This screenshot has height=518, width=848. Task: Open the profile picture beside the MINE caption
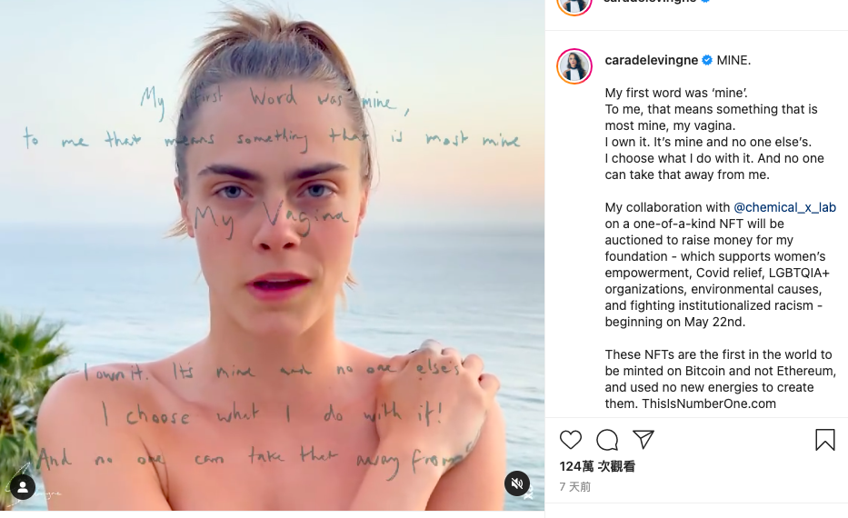[574, 66]
